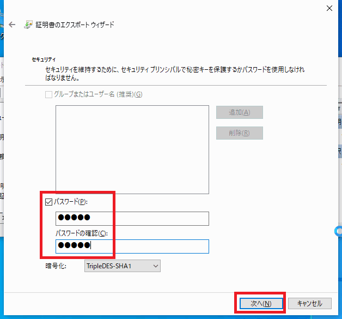Close the wizard with the X button

329,8
